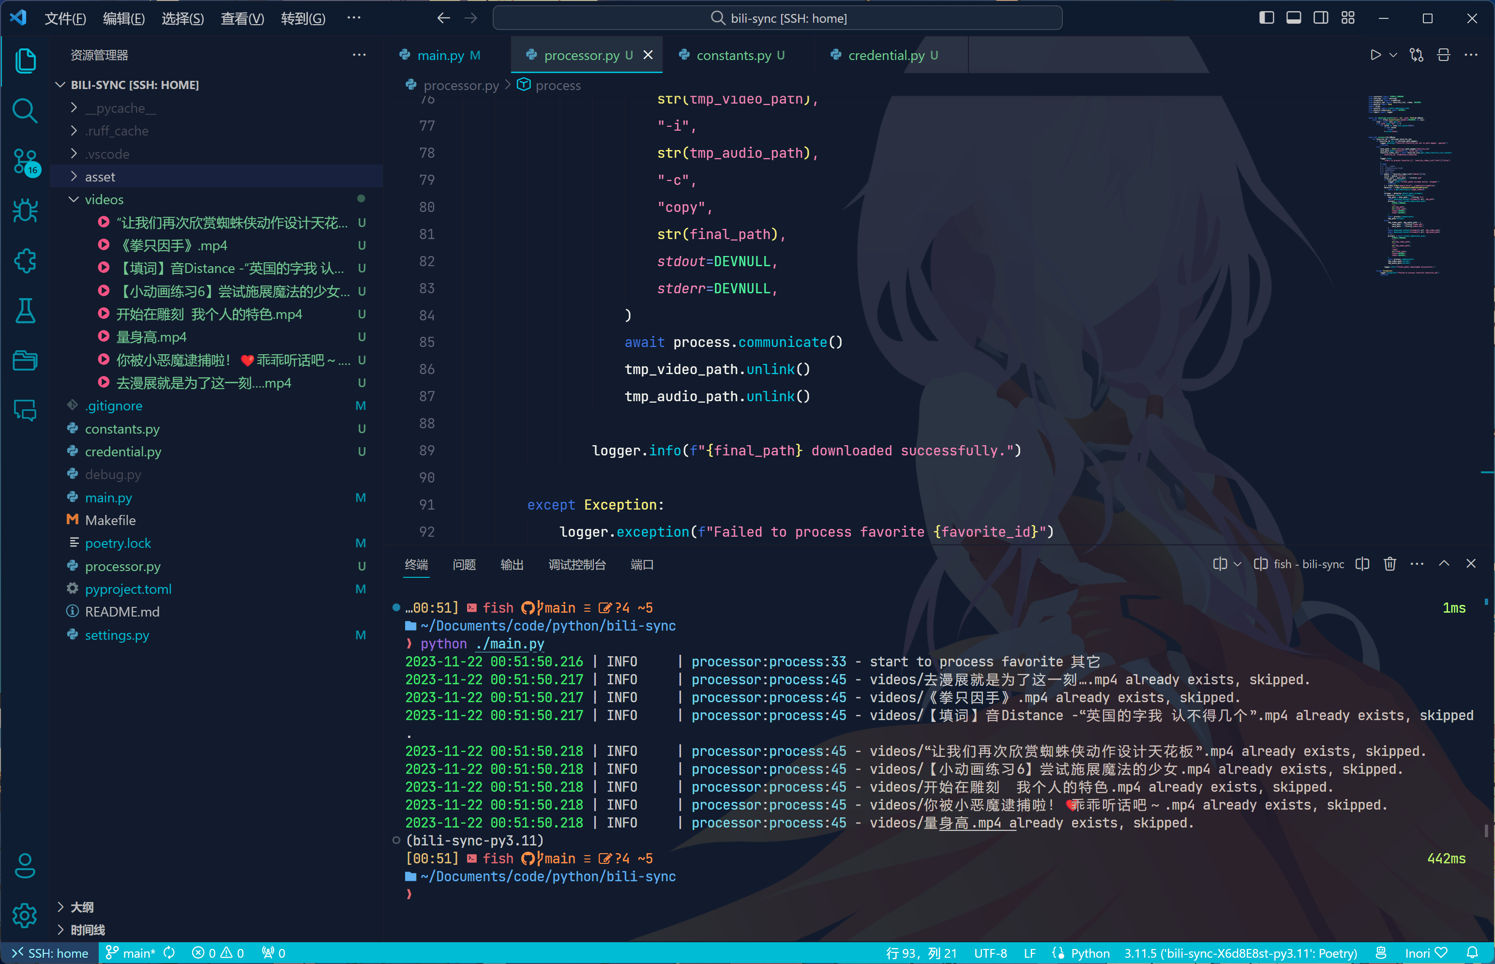The width and height of the screenshot is (1495, 964).
Task: Go forward with the right arrow
Action: click(x=471, y=18)
